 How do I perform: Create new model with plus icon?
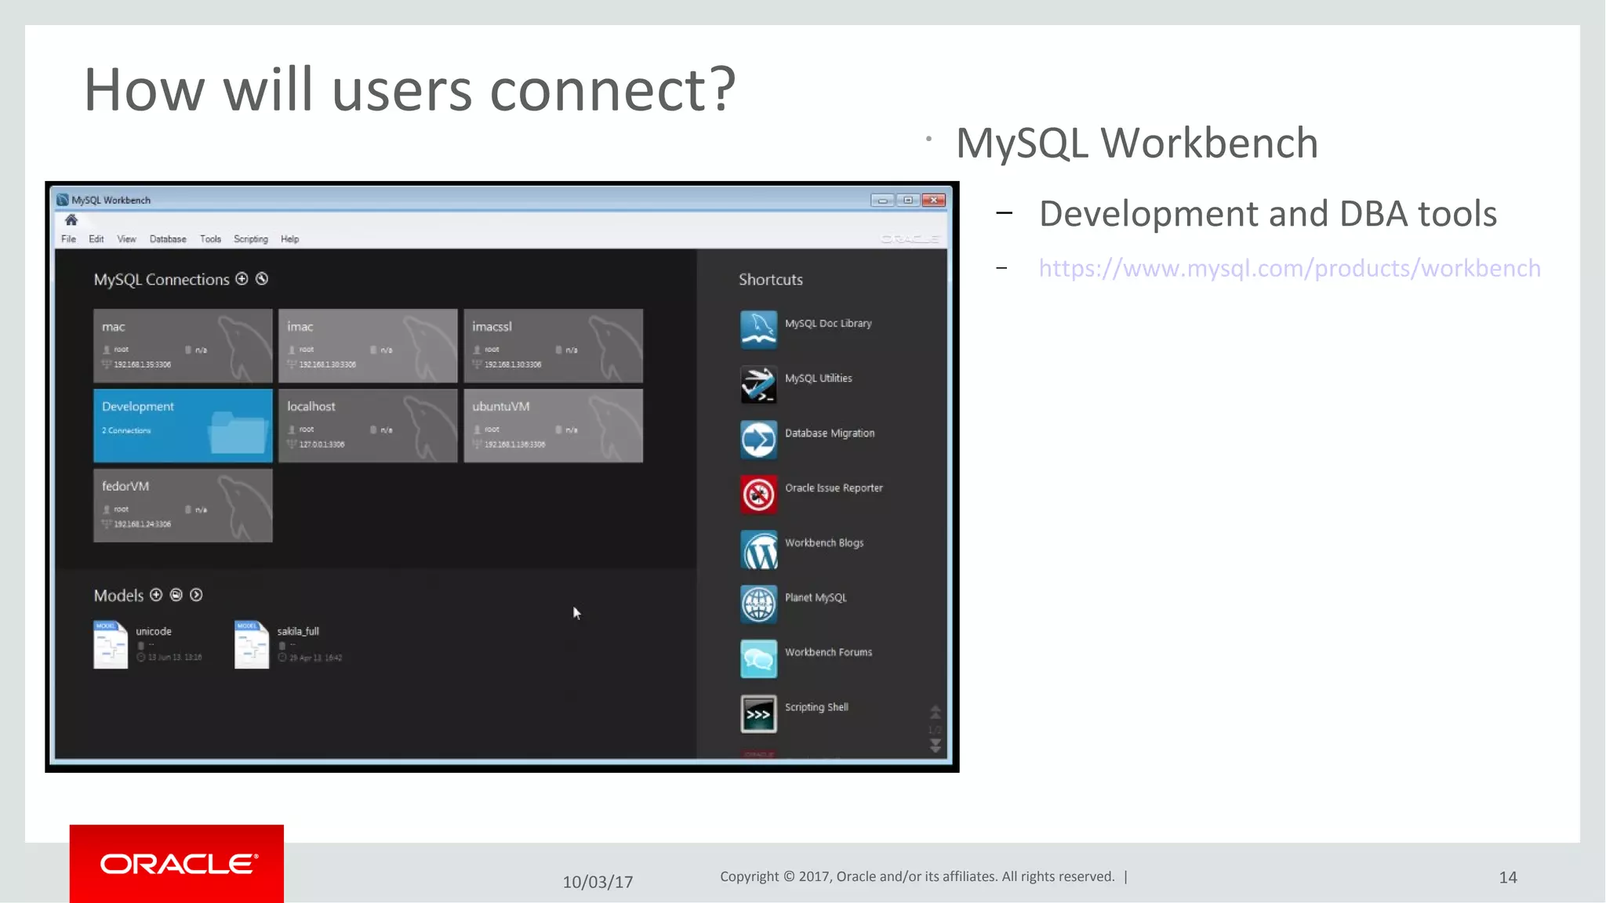pyautogui.click(x=156, y=595)
